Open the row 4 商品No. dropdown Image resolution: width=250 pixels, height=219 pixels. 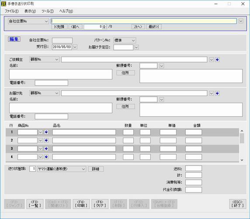pos(41,157)
